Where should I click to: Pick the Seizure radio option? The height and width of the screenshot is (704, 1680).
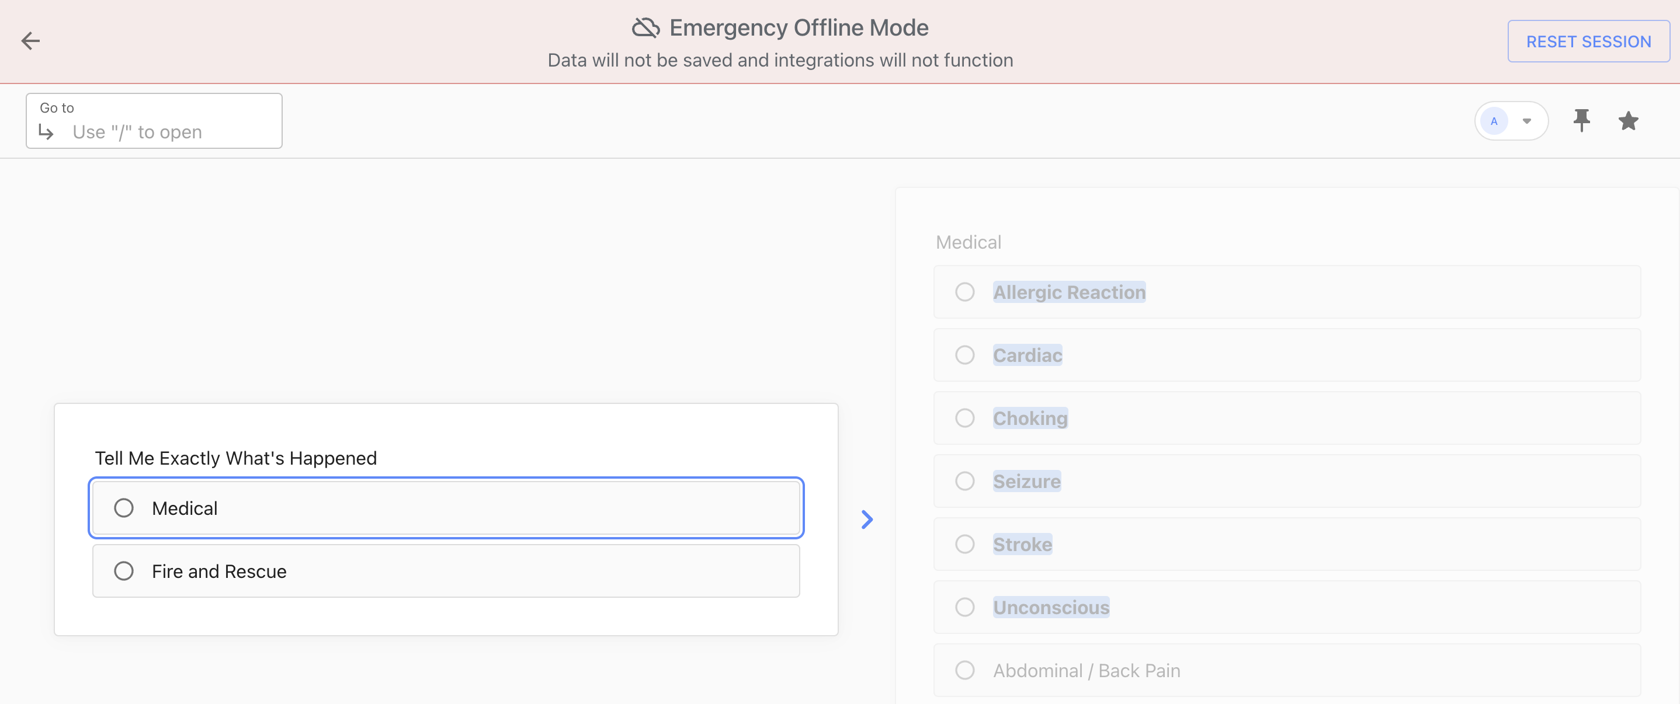coord(964,481)
